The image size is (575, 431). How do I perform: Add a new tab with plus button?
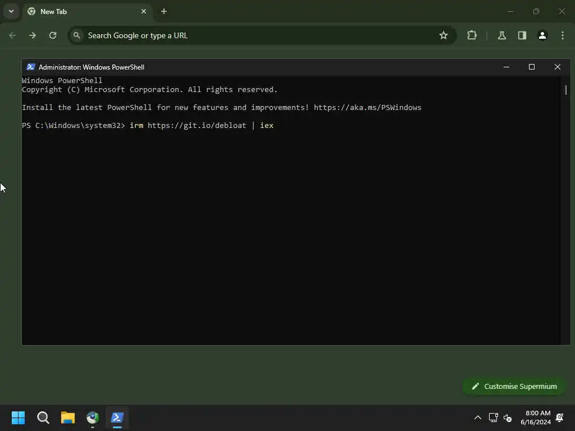tap(164, 11)
